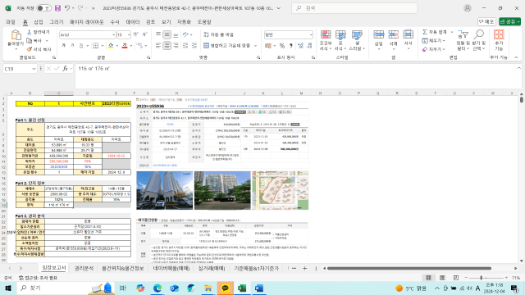Apply comma style number format
Screen dimensions: 525x295
pyautogui.click(x=291, y=46)
